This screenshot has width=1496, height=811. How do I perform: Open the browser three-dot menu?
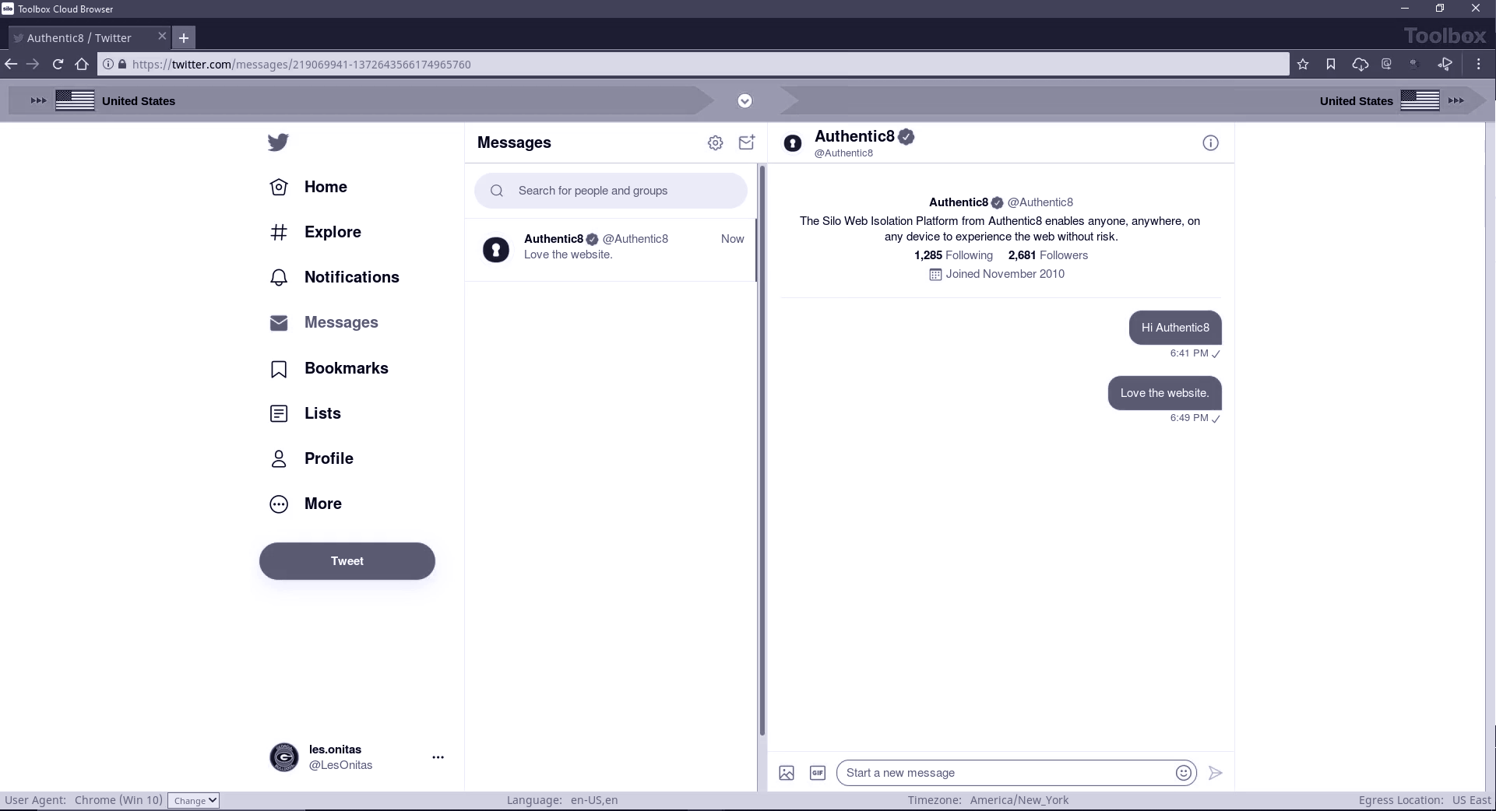coord(1478,65)
